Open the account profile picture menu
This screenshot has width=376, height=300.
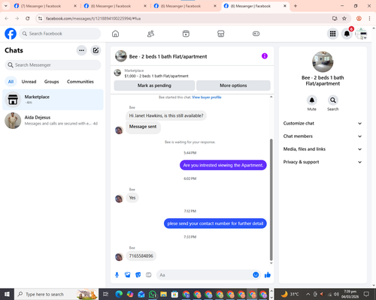(x=361, y=34)
